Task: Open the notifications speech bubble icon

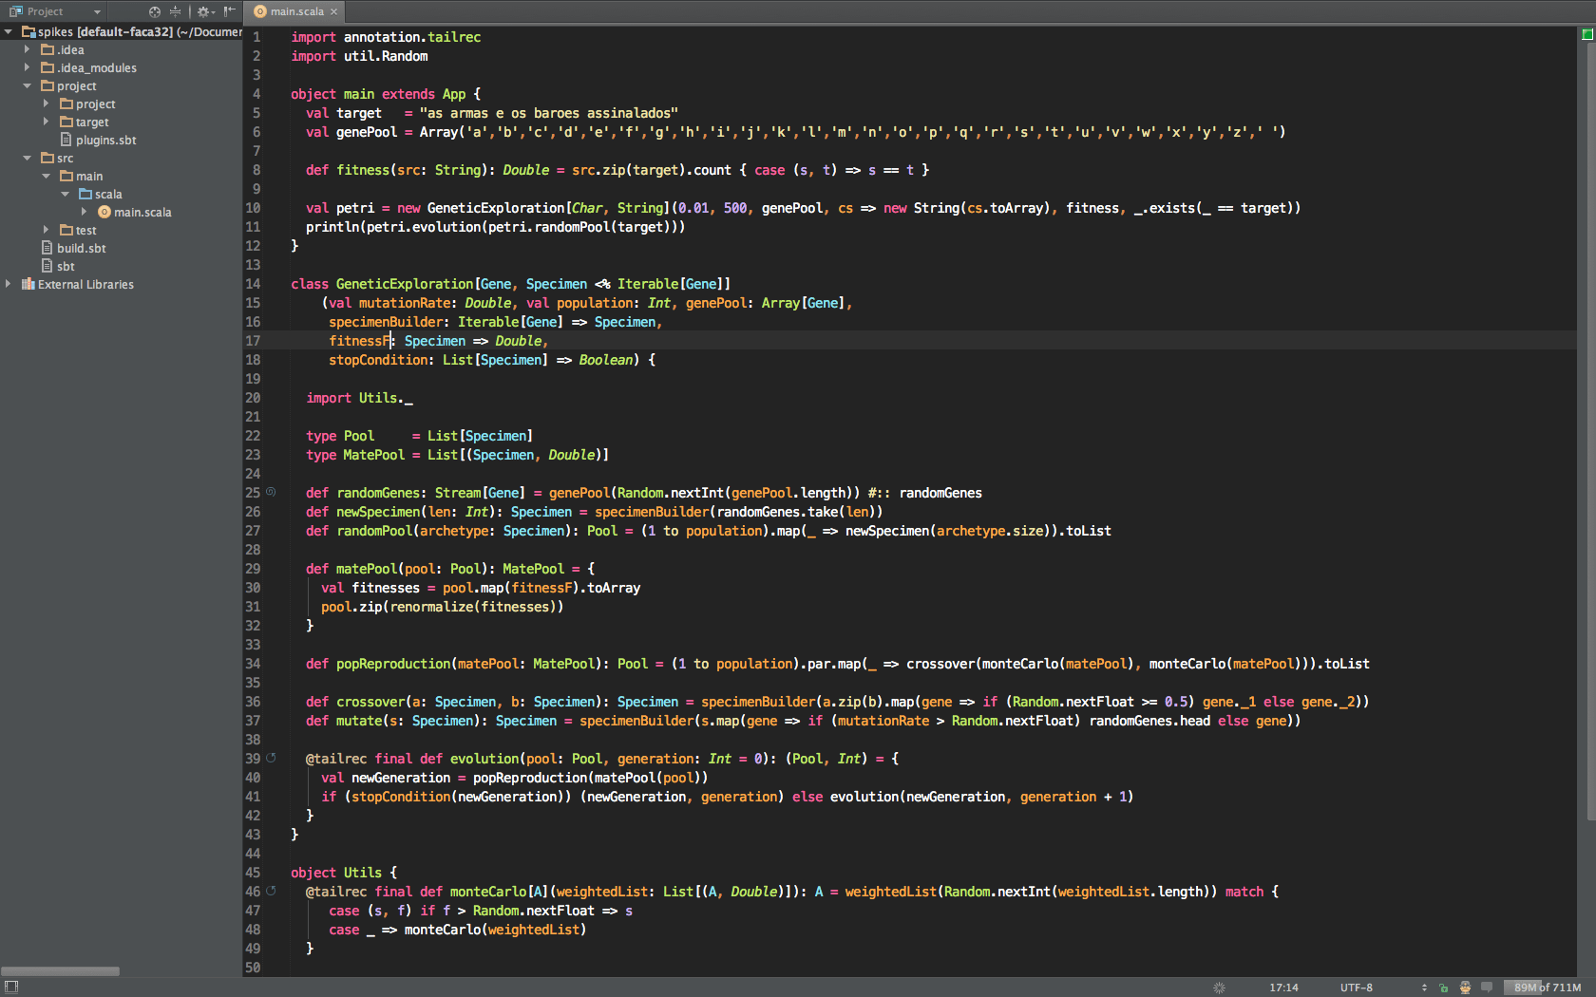Action: [1487, 988]
